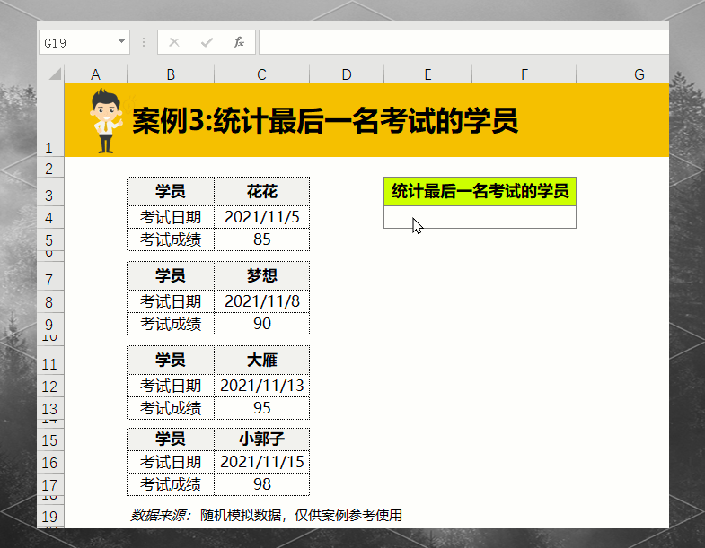
Task: Click 考试成绩 label next to 98
Action: 171,484
